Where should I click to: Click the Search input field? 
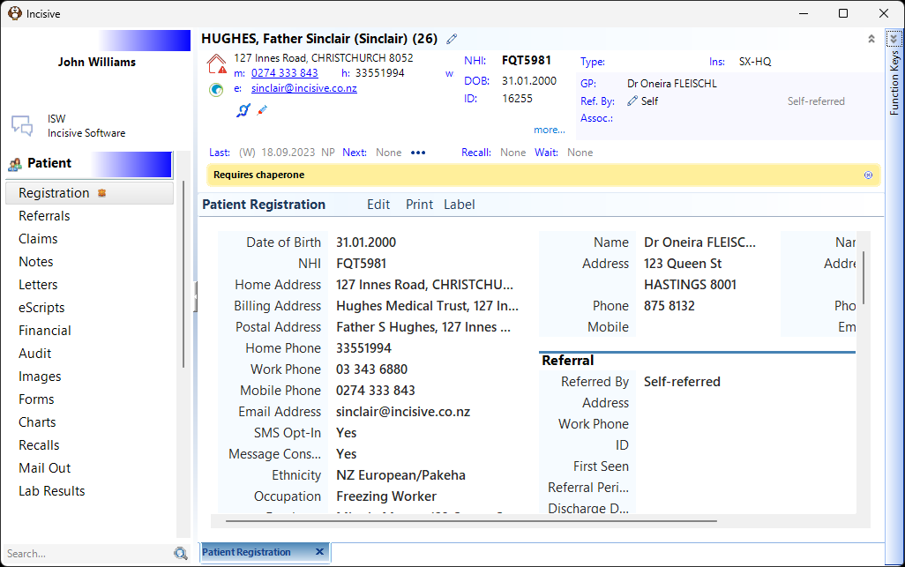click(87, 554)
